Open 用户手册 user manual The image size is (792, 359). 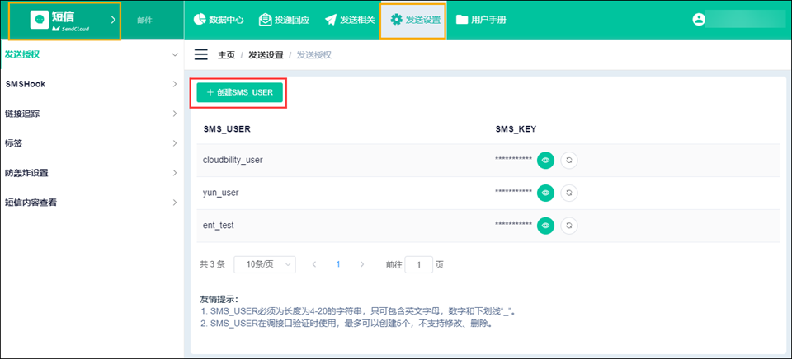[x=481, y=20]
